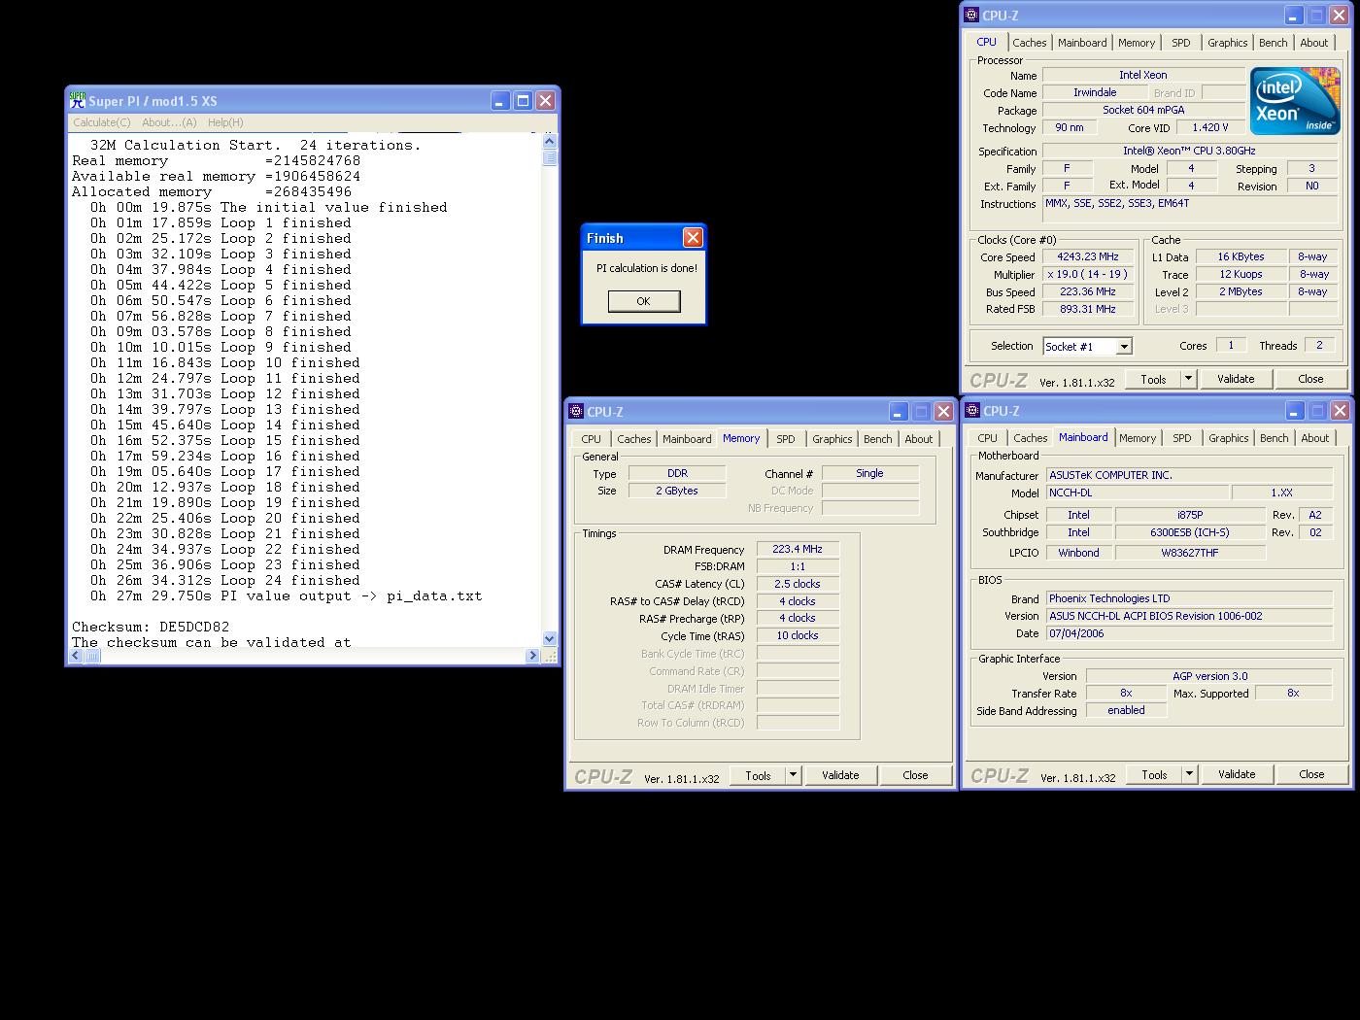Click BIOS Version ASUS NCCH-DL field

pyautogui.click(x=1190, y=616)
